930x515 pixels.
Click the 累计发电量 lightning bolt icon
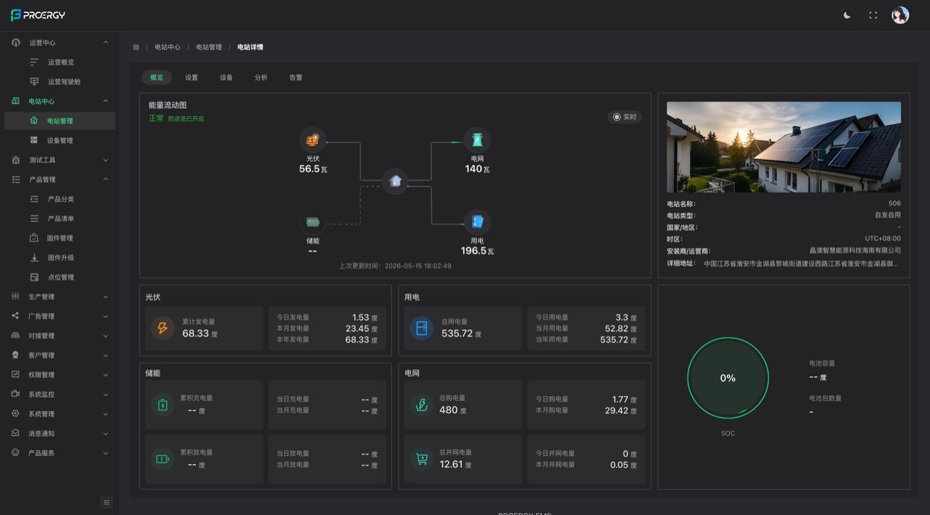pyautogui.click(x=163, y=328)
